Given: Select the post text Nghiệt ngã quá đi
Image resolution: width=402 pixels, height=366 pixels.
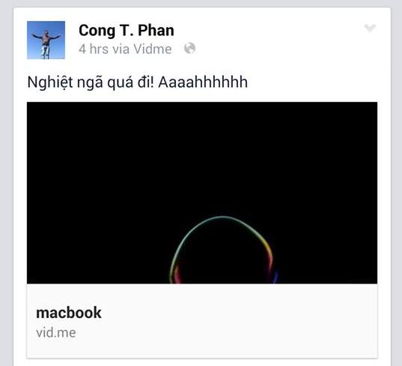Looking at the screenshot, I should click(91, 82).
